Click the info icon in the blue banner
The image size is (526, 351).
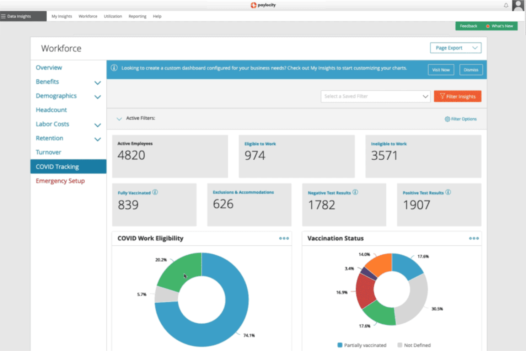point(114,68)
